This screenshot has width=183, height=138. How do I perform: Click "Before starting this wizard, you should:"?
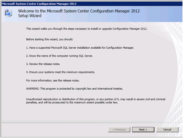tap(49, 39)
